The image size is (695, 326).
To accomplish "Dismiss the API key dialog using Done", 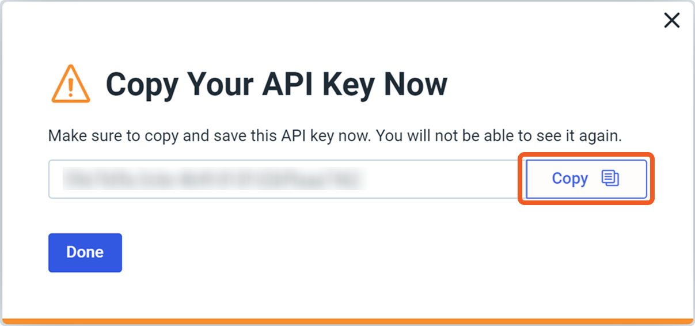I will [85, 252].
